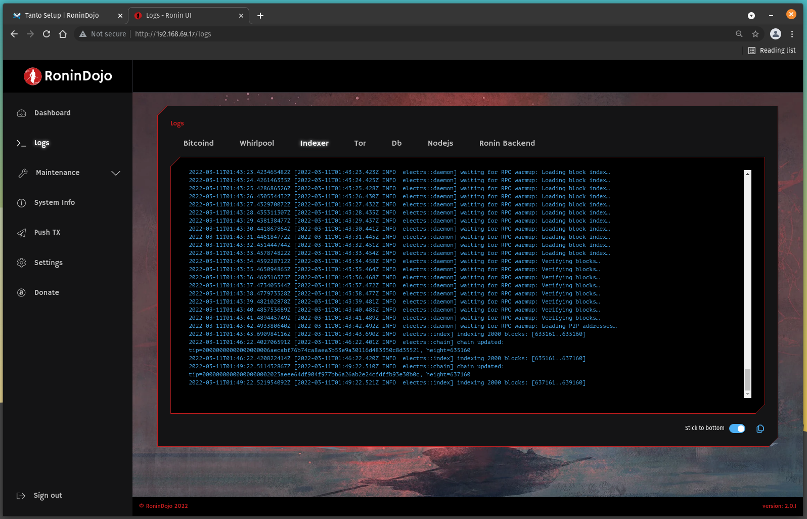
Task: Switch to the Db logs tab
Action: click(x=397, y=144)
